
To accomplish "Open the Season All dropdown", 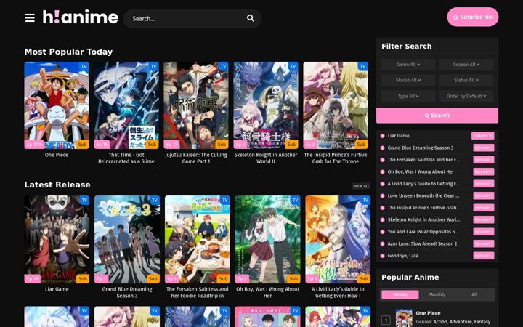I will (x=466, y=65).
